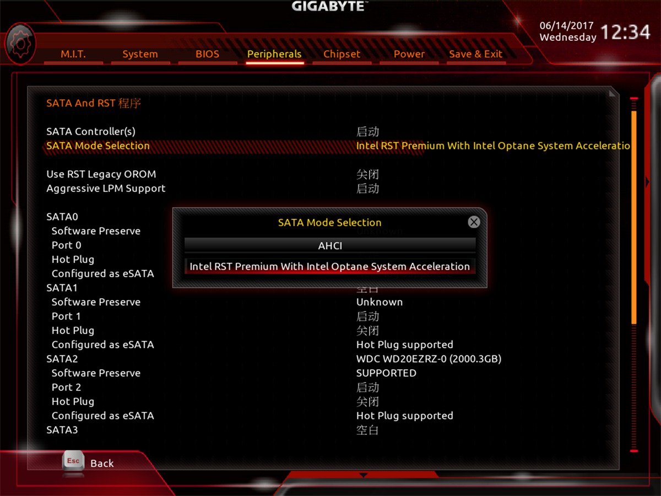661x496 pixels.
Task: Open the Save & Exit tab
Action: [476, 54]
